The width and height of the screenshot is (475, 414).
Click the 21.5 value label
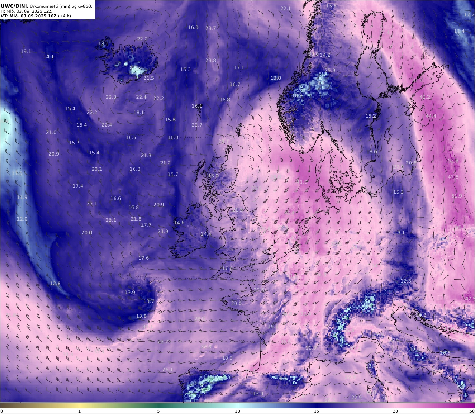pyautogui.click(x=149, y=78)
